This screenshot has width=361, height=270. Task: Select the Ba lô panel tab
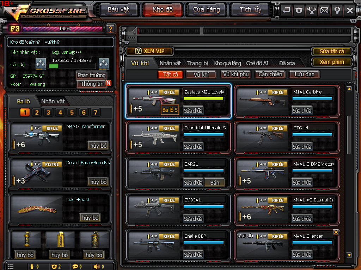(x=23, y=101)
